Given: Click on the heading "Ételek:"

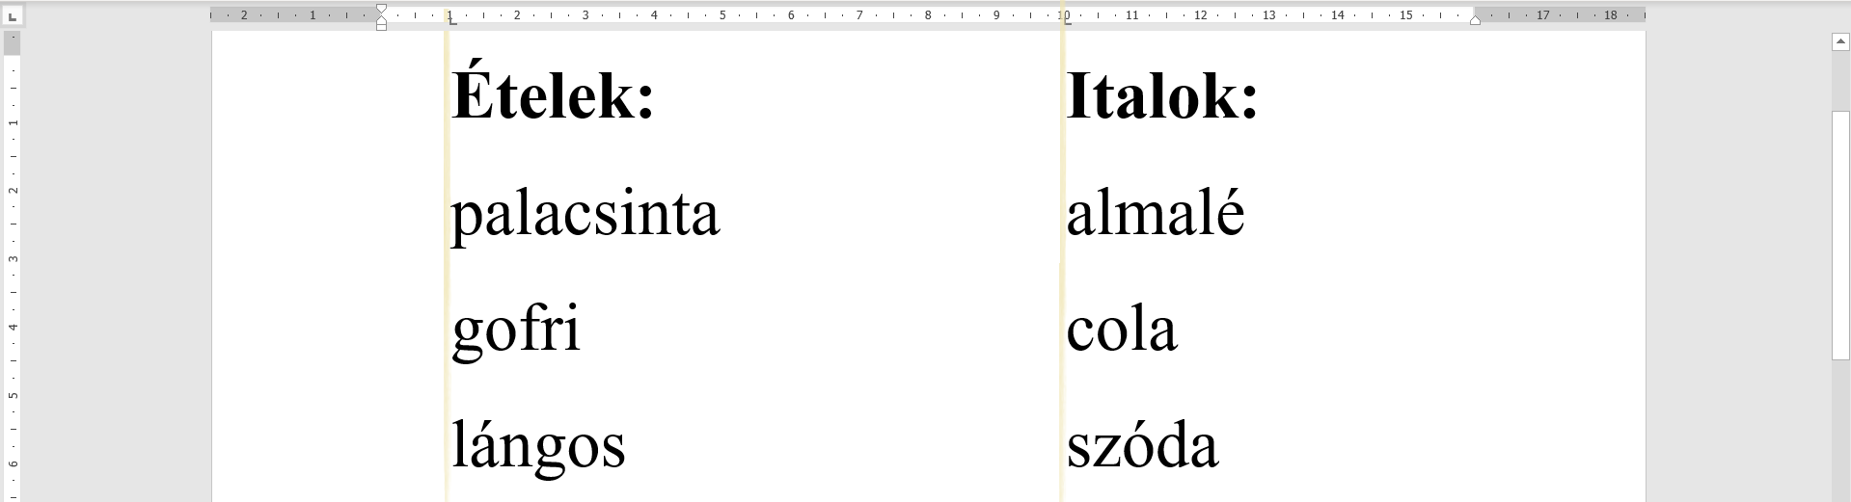Looking at the screenshot, I should pos(553,97).
